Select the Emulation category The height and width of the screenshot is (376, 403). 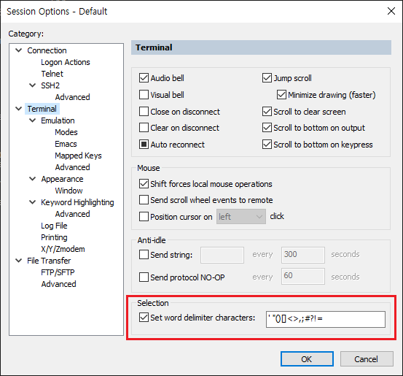click(x=58, y=120)
